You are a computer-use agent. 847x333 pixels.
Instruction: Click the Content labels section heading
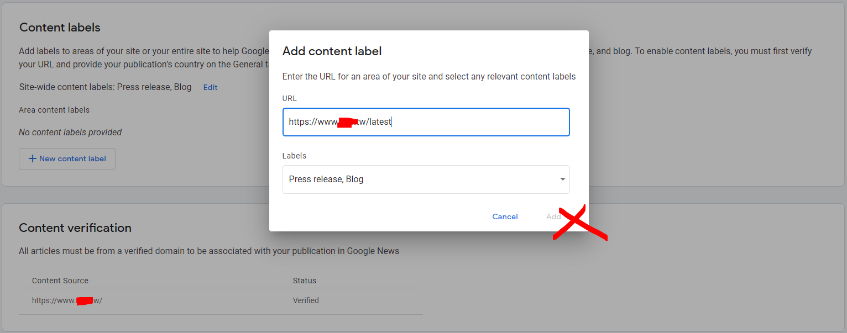click(x=60, y=27)
